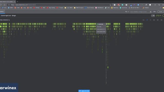Open the ToDo bookmark
This screenshot has height=92, width=164.
click(x=4, y=8)
